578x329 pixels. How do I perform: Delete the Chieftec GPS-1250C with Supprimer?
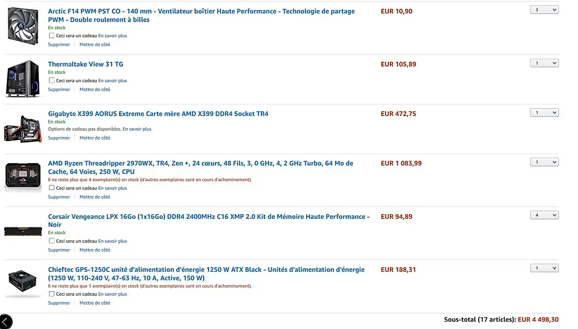pos(59,303)
